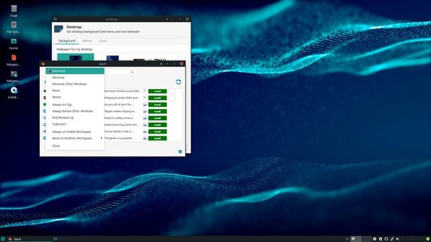Choose Maximize in the window menu
Screen dimensions: 431x242
pyautogui.click(x=75, y=71)
